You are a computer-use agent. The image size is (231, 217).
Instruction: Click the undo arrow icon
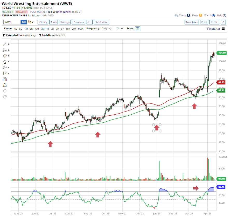coord(5,91)
